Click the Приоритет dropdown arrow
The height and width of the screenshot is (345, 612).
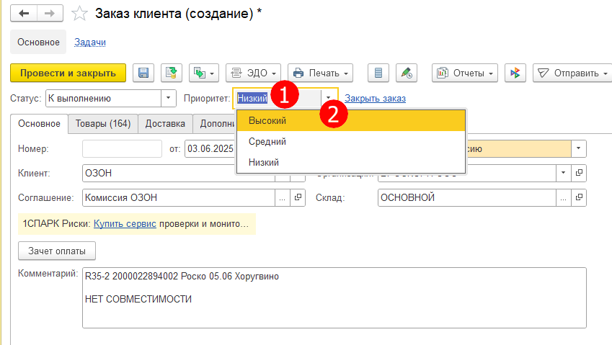pos(329,98)
